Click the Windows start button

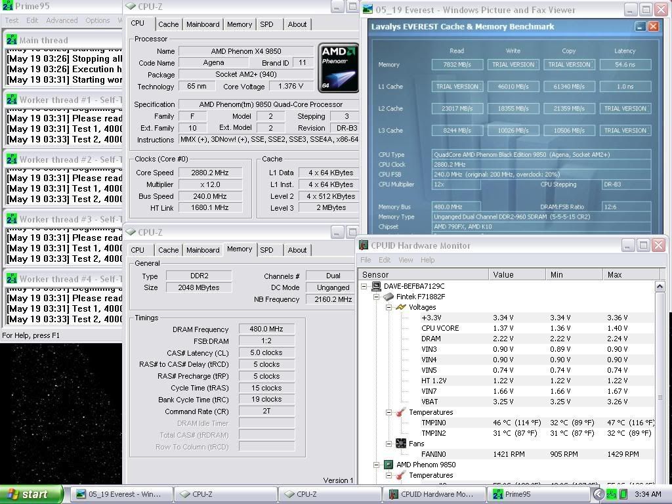coord(31,494)
